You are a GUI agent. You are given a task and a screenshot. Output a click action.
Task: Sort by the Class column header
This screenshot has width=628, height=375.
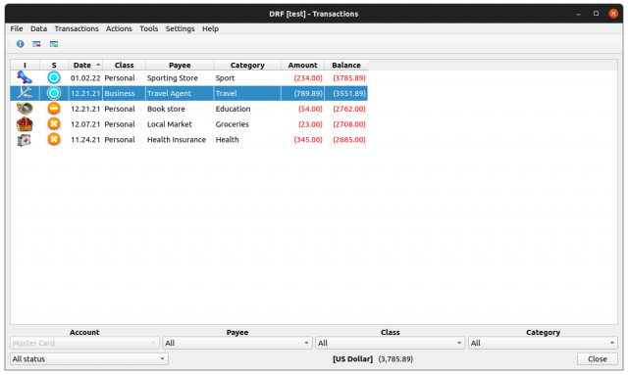pos(125,66)
